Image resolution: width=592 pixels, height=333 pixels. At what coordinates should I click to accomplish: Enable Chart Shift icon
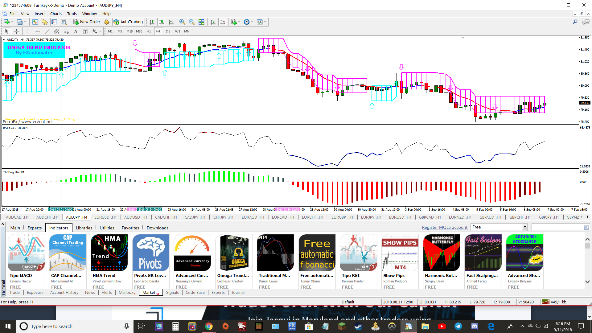pos(223,22)
